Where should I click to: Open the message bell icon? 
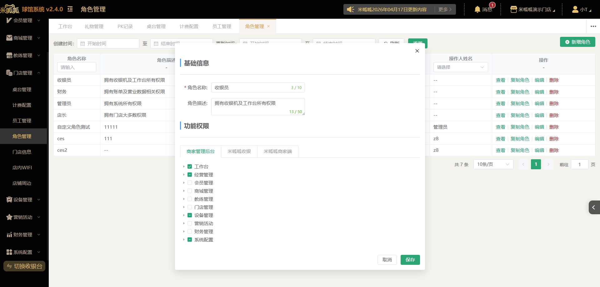click(477, 9)
